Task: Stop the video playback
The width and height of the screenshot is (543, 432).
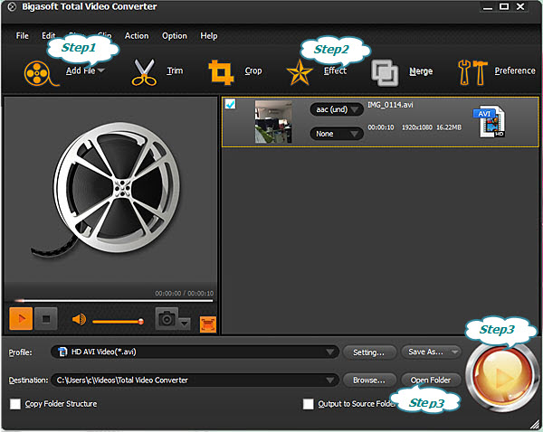Action: 46,318
